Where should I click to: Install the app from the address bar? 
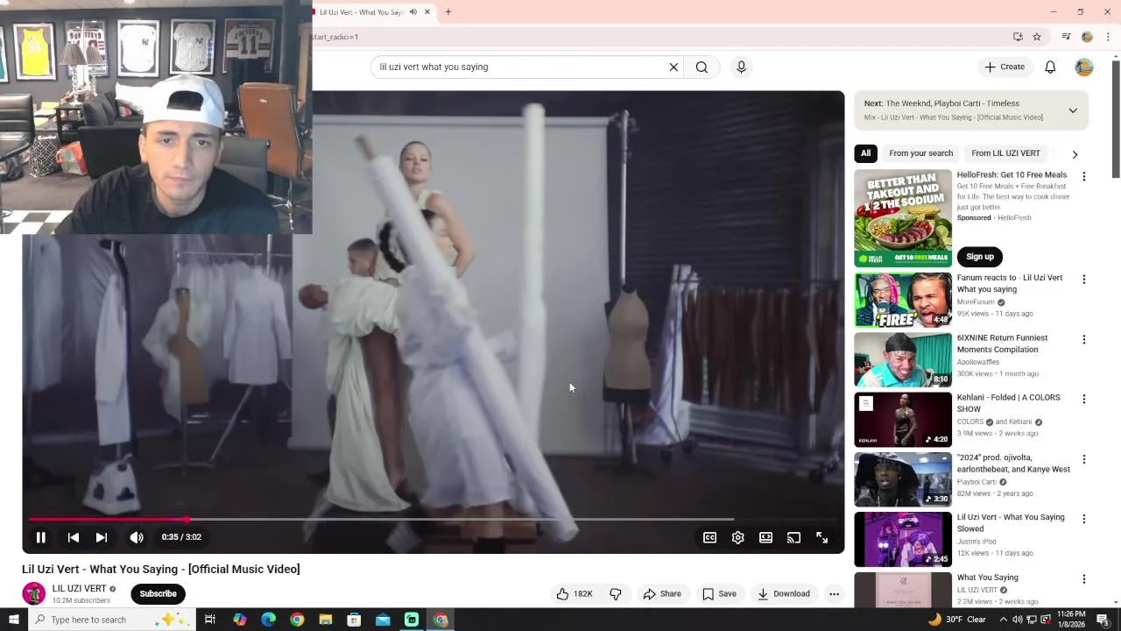click(1018, 37)
